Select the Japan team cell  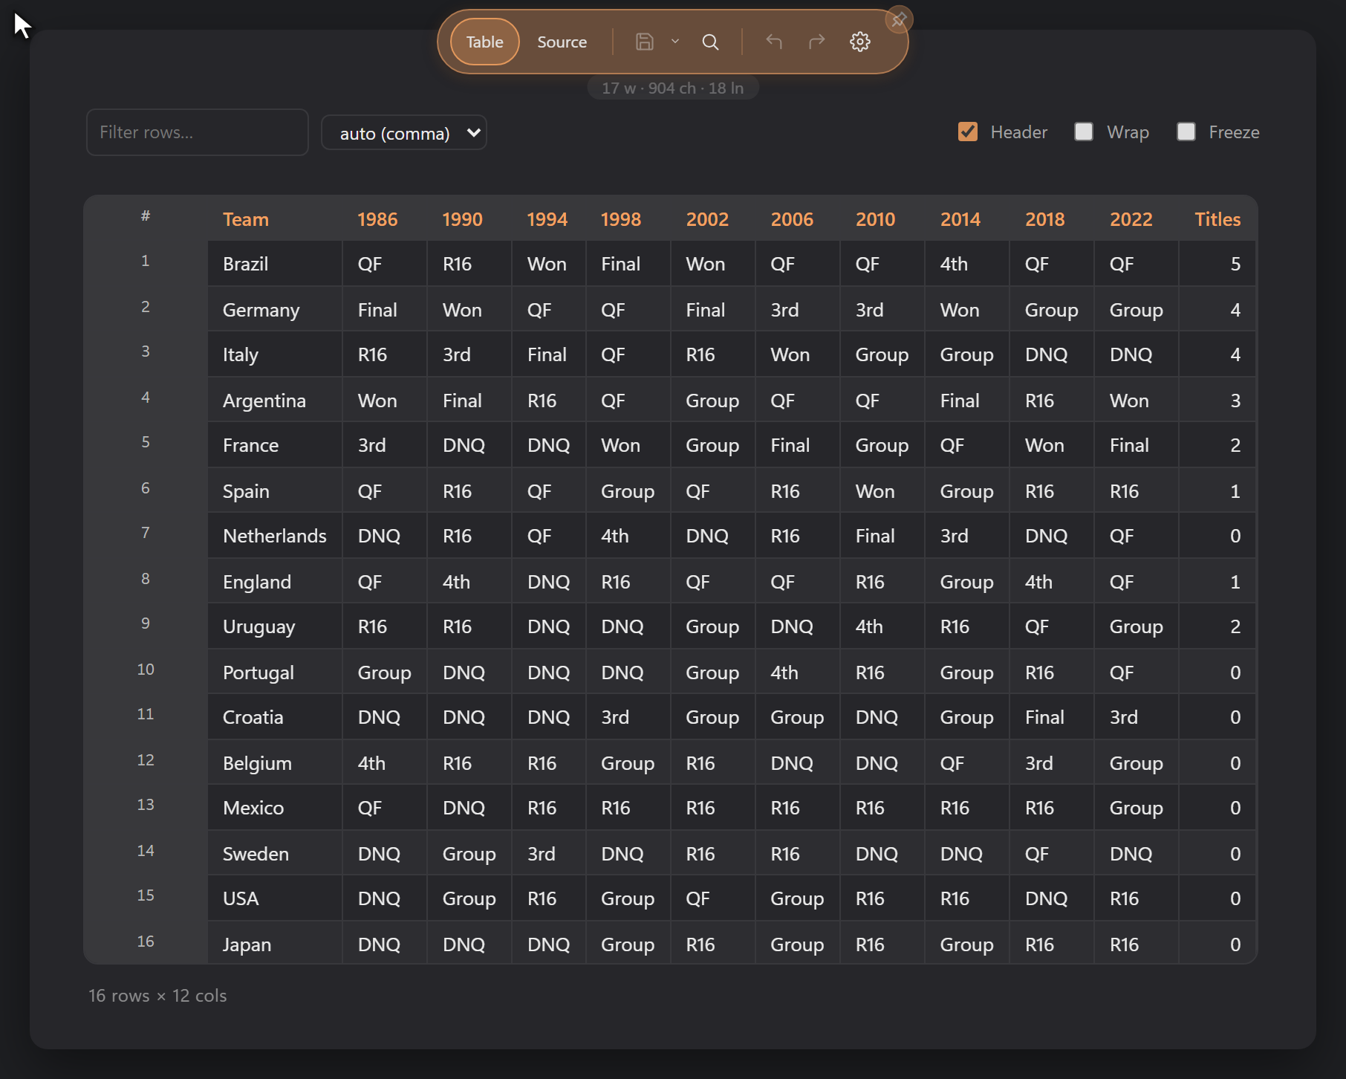pos(275,944)
